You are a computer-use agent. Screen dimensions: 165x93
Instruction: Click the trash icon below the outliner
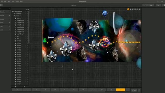click(24, 87)
